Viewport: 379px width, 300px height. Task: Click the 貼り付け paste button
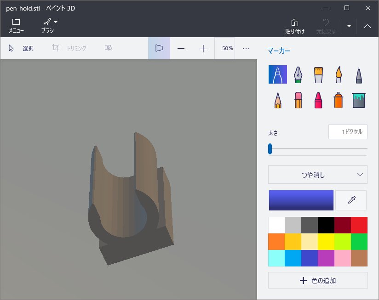(294, 26)
